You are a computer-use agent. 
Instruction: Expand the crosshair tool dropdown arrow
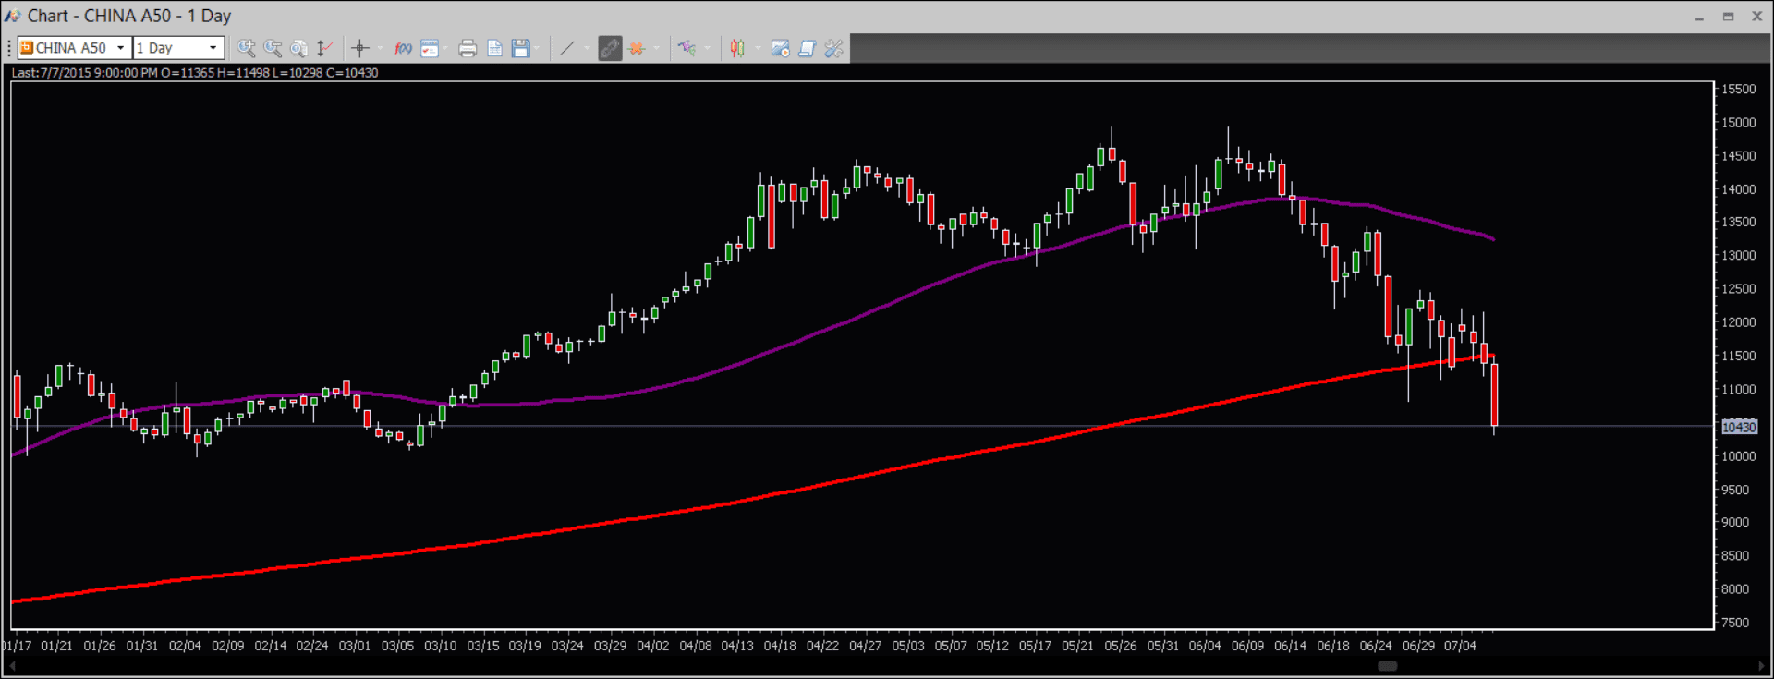point(380,48)
